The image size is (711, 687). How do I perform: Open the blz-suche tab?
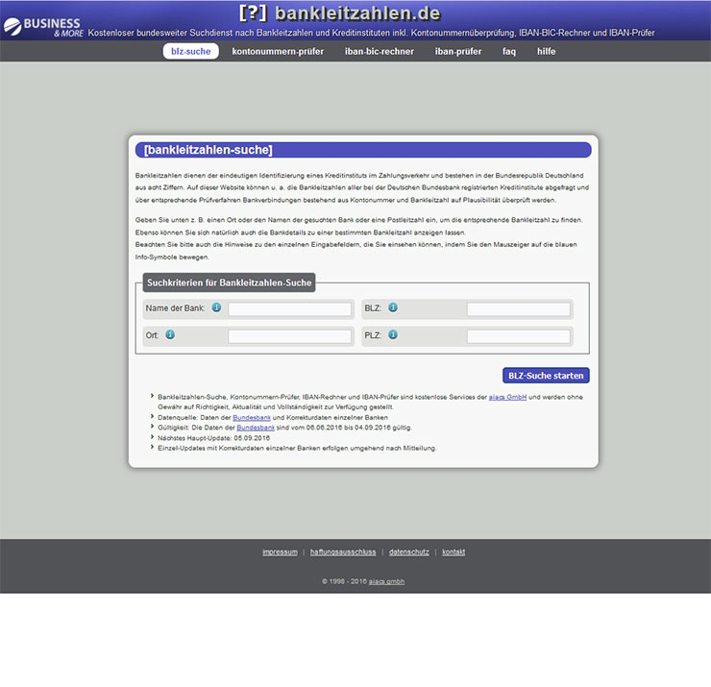[191, 51]
